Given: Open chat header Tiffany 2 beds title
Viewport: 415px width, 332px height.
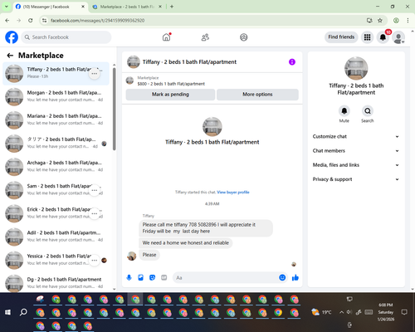Looking at the screenshot, I should (x=189, y=62).
